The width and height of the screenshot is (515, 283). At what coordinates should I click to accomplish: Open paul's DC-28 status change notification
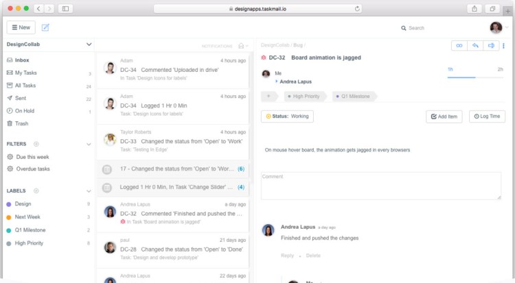(x=173, y=250)
